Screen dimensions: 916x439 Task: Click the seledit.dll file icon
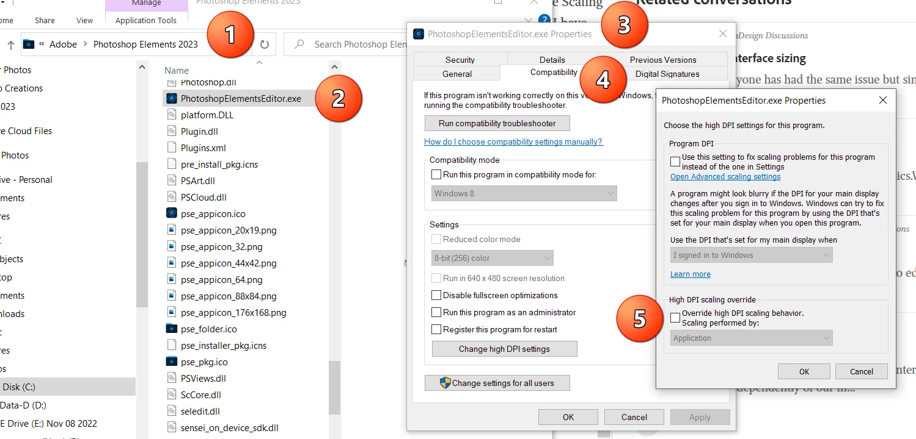(172, 411)
